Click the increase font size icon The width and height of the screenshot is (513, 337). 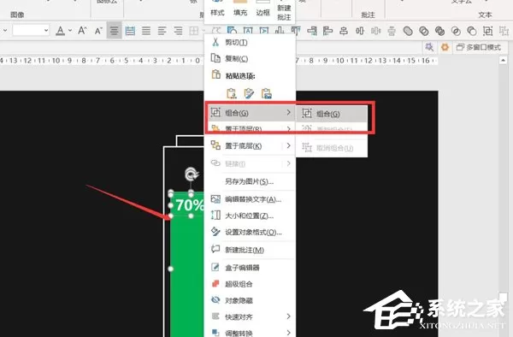[82, 31]
